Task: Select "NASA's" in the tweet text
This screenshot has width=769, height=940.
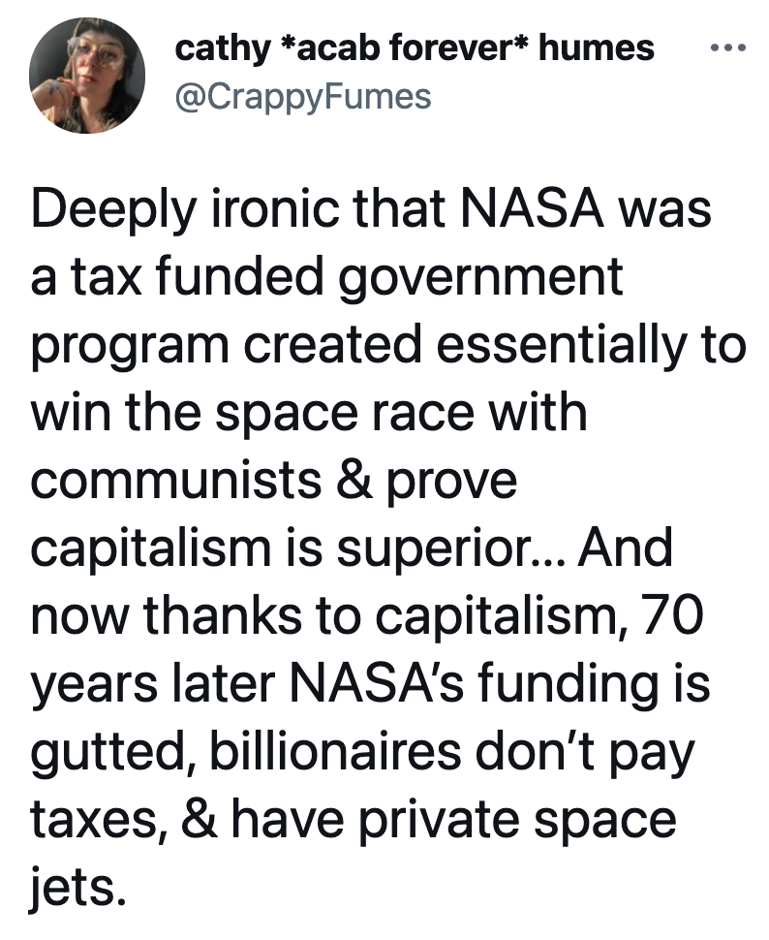Action: (x=377, y=682)
